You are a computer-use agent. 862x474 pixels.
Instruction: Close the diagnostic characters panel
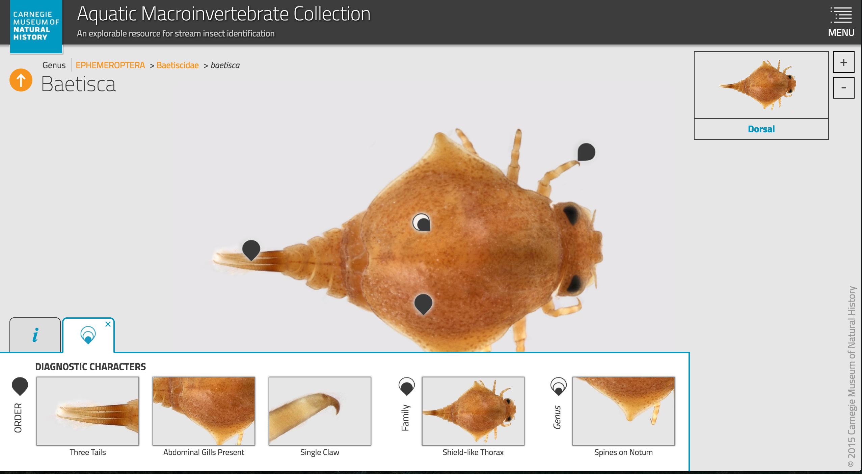108,324
